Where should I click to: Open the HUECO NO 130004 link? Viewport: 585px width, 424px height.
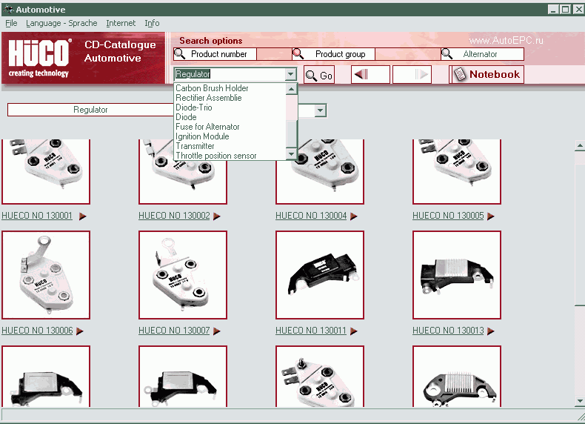(311, 216)
